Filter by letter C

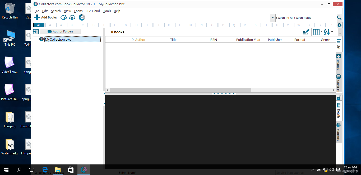[83, 25]
